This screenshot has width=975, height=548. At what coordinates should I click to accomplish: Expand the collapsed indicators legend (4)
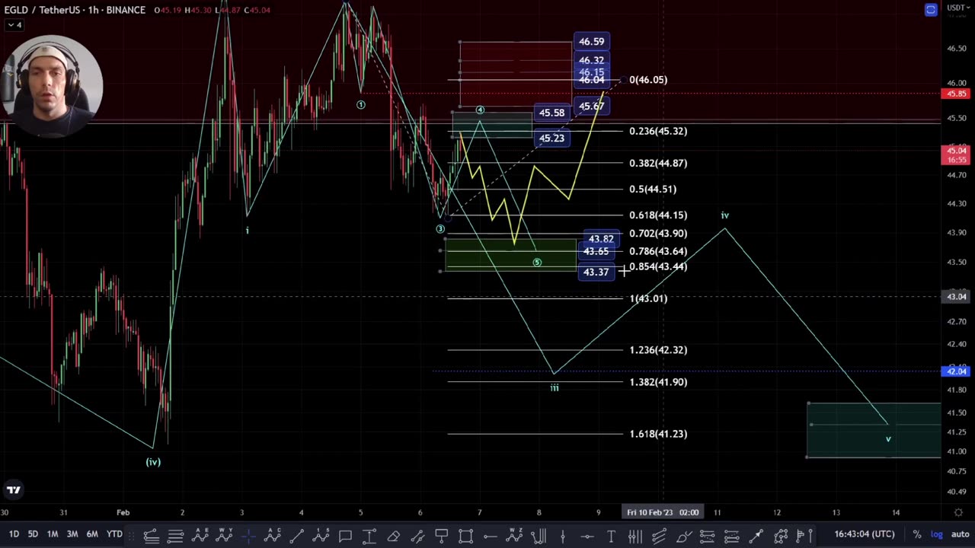point(14,24)
